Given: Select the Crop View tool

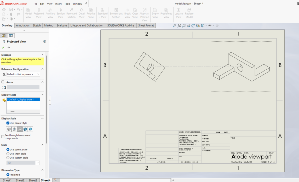Looking at the screenshot, I should click(135, 13).
